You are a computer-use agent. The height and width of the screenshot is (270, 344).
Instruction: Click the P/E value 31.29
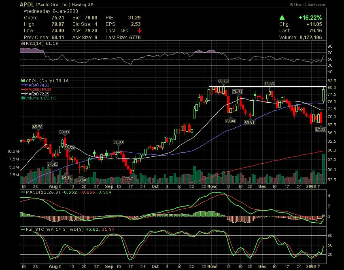(134, 18)
